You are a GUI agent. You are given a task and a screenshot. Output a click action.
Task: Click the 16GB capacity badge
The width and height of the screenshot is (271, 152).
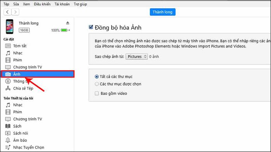click(x=24, y=30)
